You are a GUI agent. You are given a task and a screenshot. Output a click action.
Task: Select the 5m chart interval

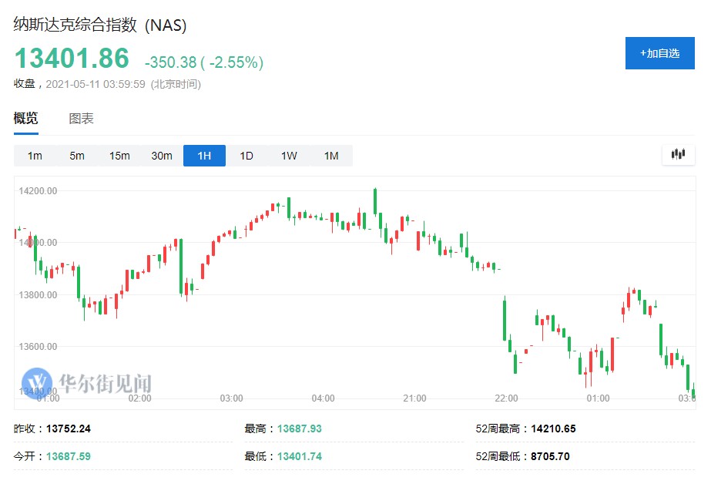[x=77, y=156]
